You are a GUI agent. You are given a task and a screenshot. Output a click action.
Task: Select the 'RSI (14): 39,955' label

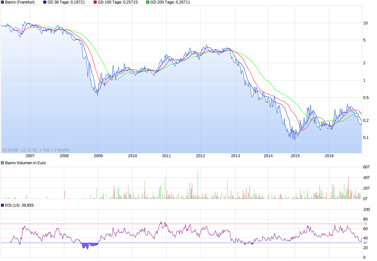20,205
